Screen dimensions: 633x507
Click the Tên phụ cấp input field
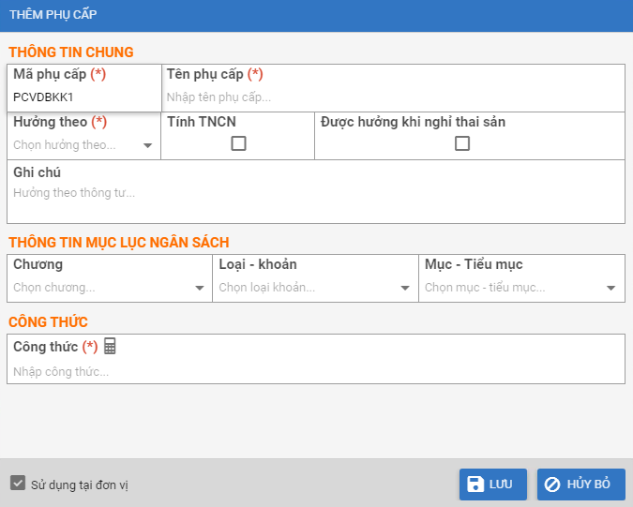click(392, 97)
